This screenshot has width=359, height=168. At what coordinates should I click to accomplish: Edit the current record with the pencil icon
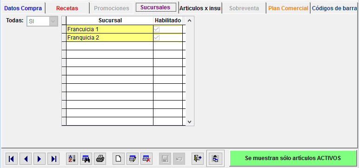pos(133,159)
